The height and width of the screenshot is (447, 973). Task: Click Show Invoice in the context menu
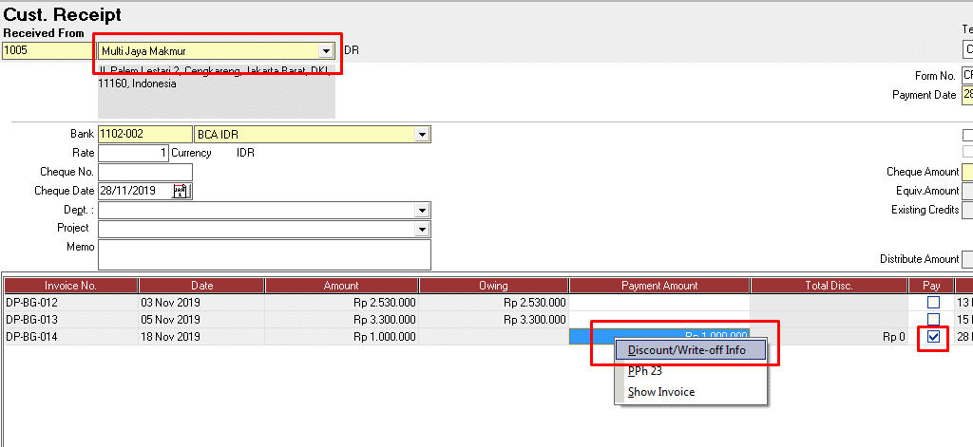click(x=661, y=392)
